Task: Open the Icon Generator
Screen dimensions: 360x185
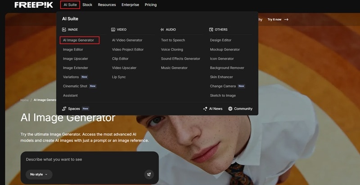Action: pos(222,59)
